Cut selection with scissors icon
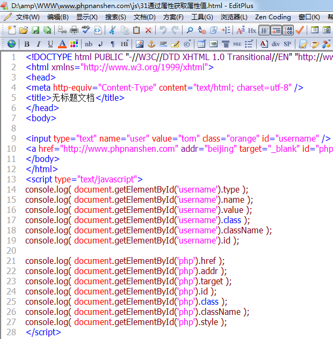333x339 pixels. pos(112,30)
